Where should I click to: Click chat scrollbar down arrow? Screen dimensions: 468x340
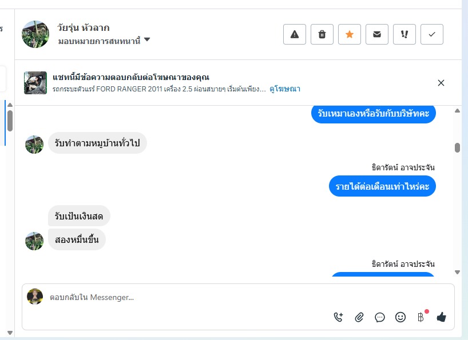[457, 272]
